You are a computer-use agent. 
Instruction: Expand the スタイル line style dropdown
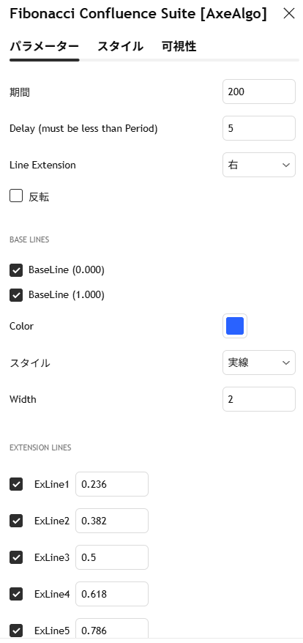(x=258, y=363)
